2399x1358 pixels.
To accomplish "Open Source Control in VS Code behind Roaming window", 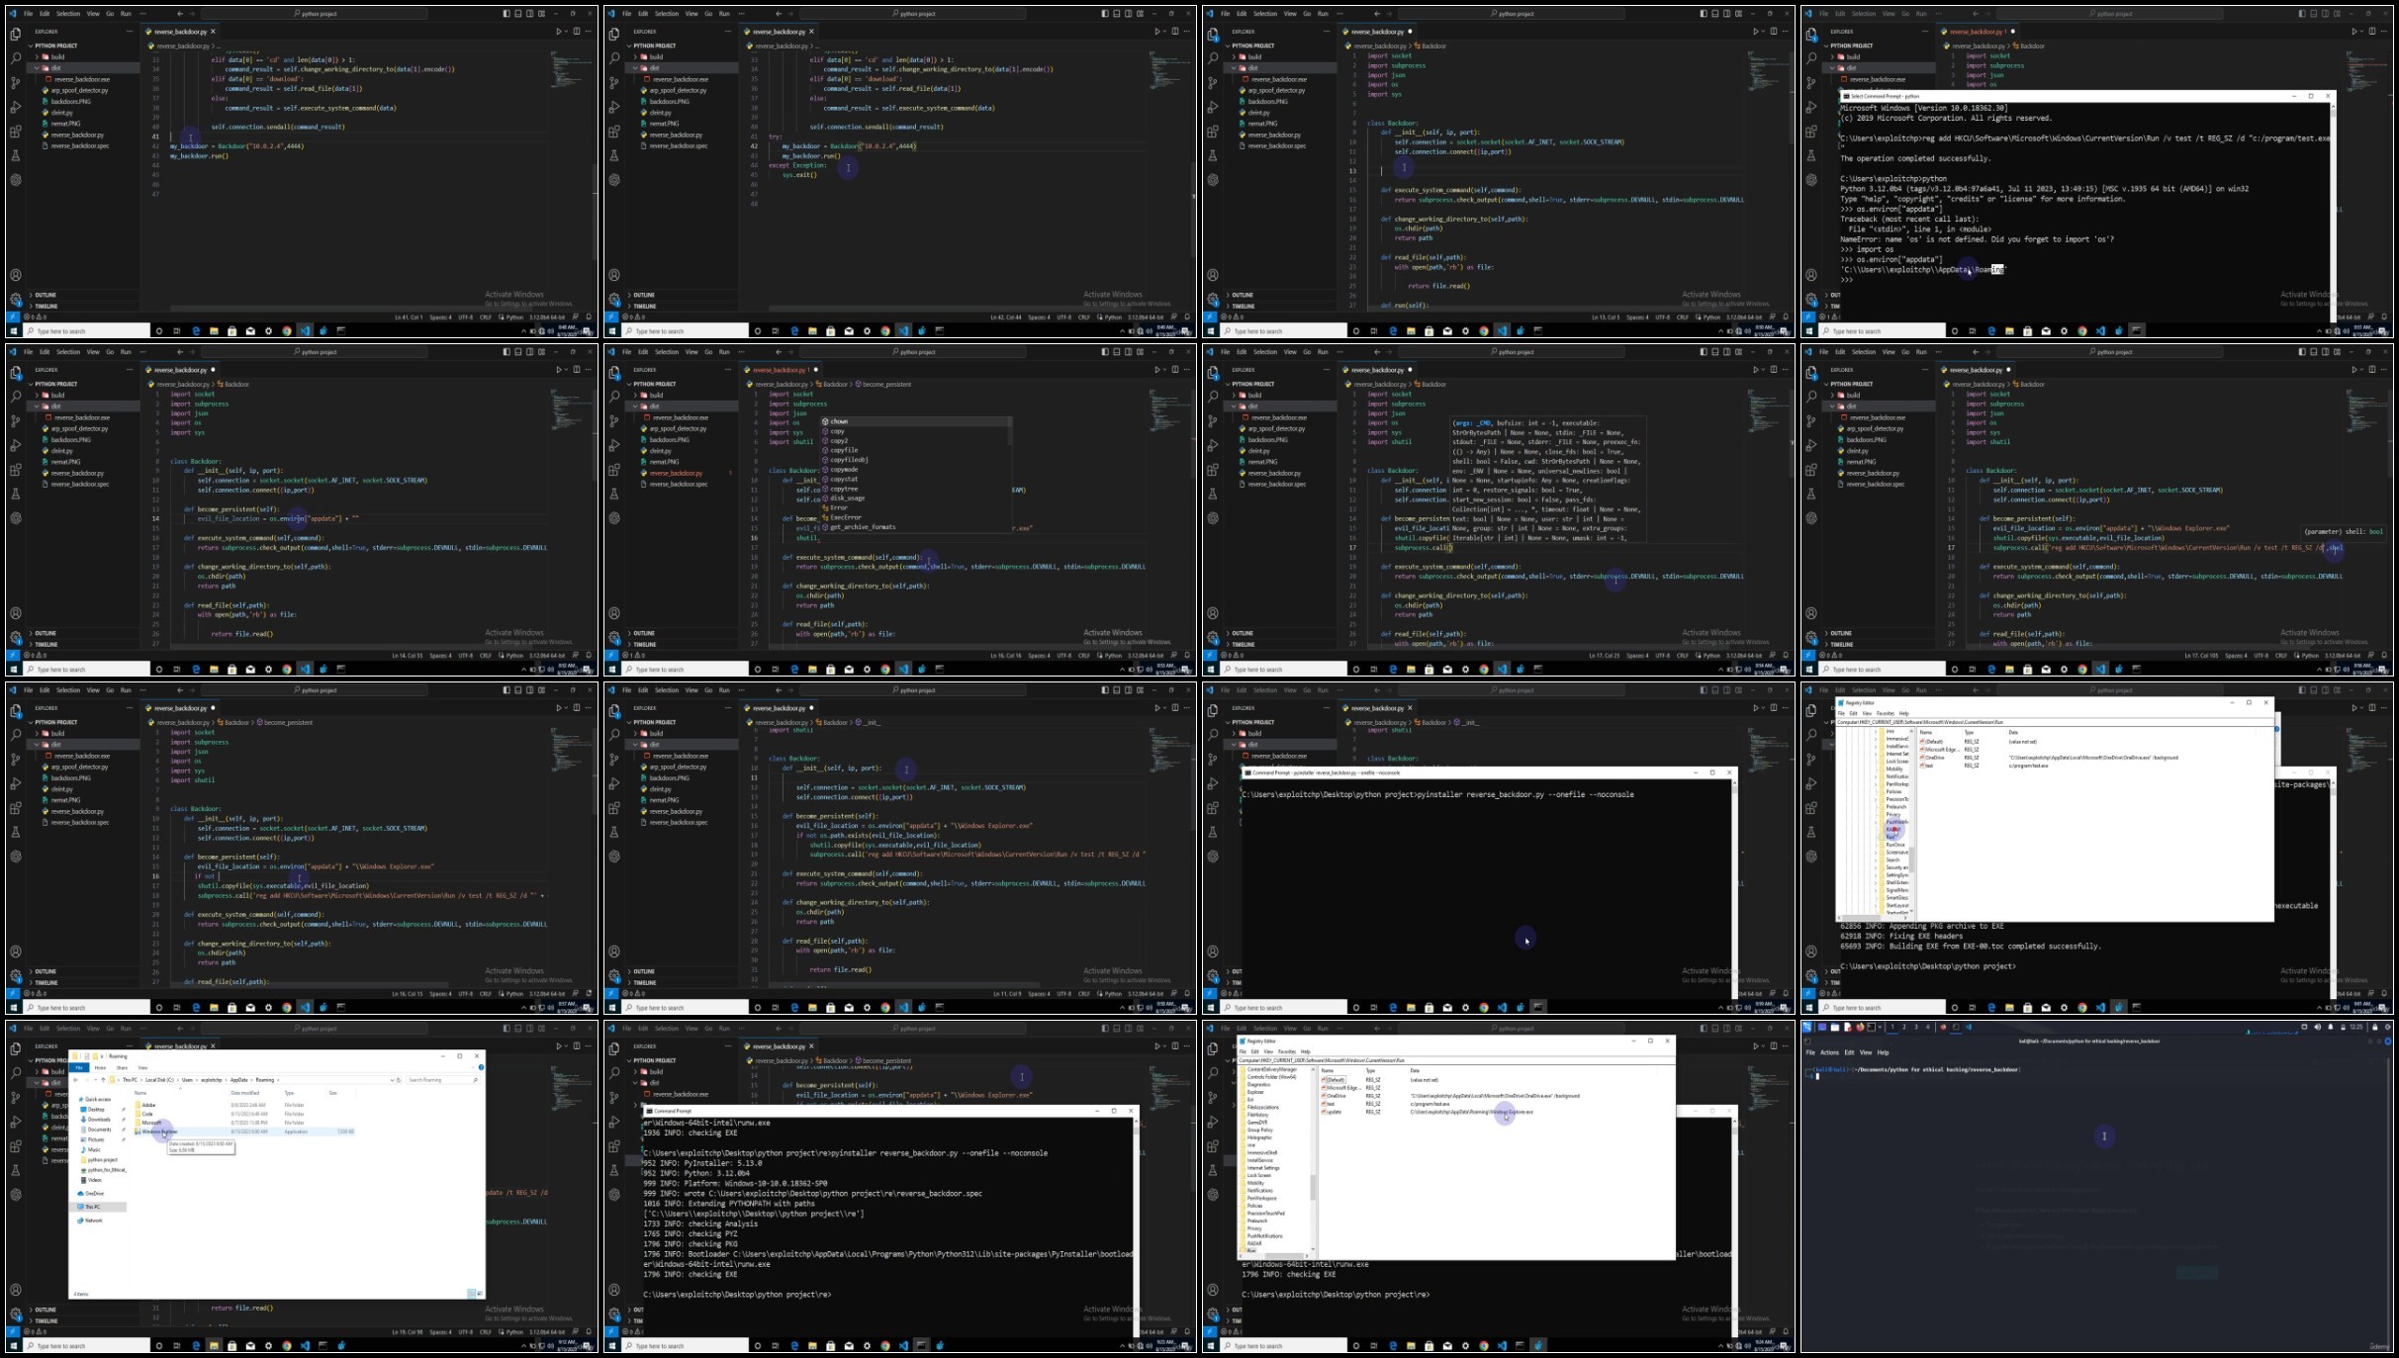I will pos(16,1097).
